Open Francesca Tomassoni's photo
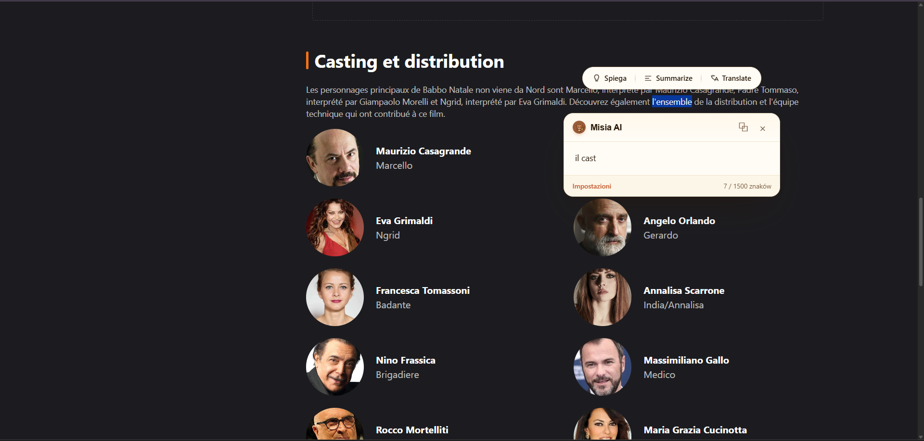 point(335,297)
